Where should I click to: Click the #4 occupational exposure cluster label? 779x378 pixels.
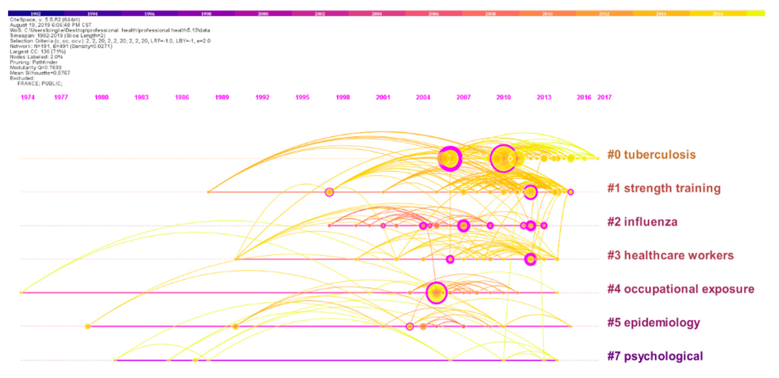681,289
